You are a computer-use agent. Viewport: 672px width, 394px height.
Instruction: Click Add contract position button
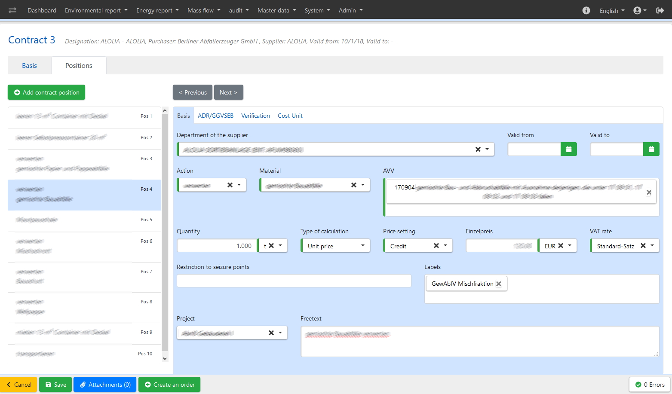[46, 92]
